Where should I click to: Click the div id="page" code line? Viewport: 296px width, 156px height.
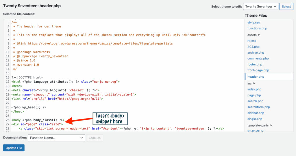point(37,124)
